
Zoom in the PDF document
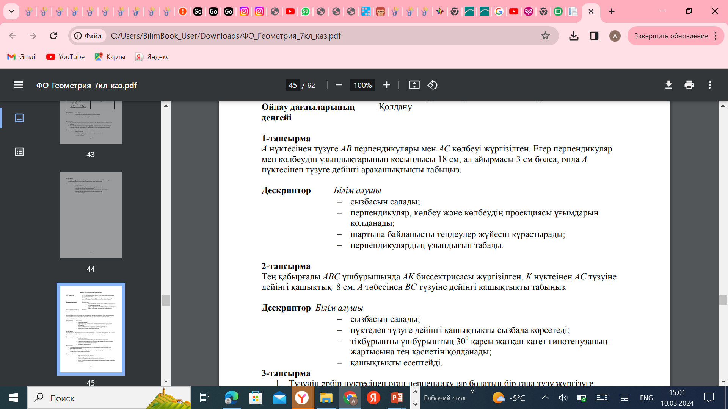pyautogui.click(x=387, y=85)
